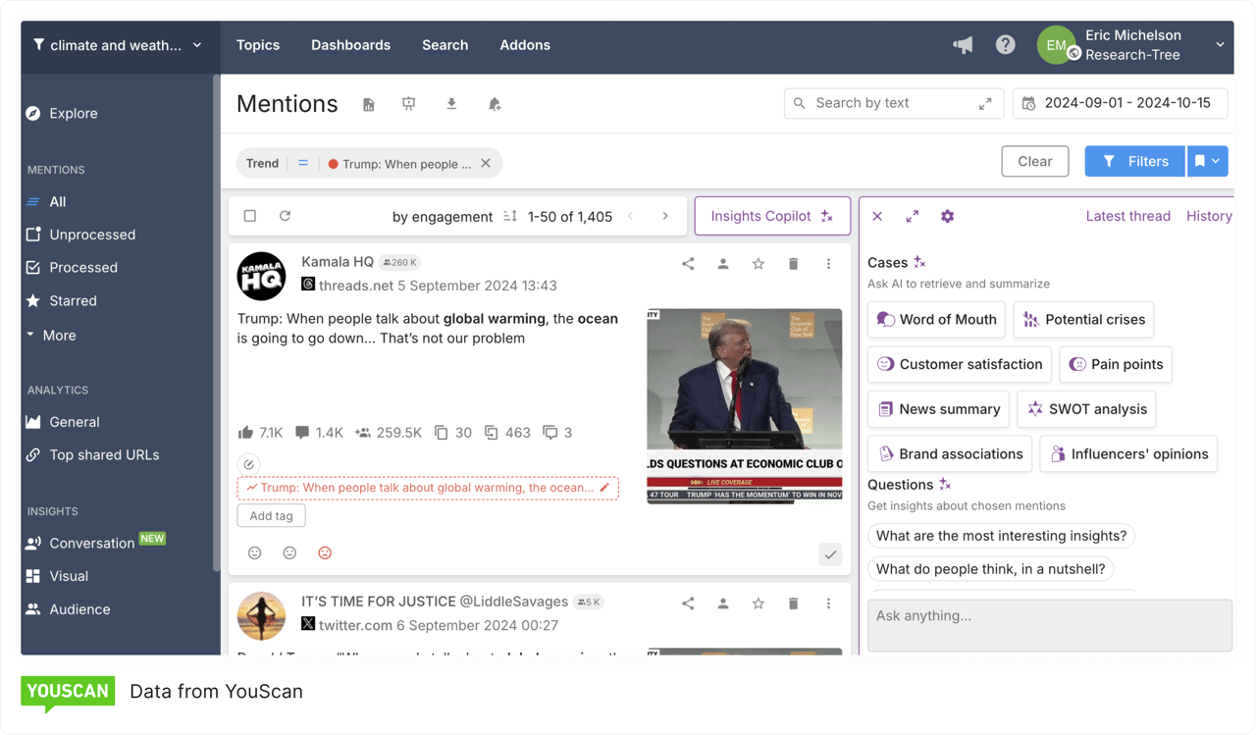This screenshot has width=1256, height=735.
Task: Open Insights Copilot settings gear
Action: click(x=947, y=216)
